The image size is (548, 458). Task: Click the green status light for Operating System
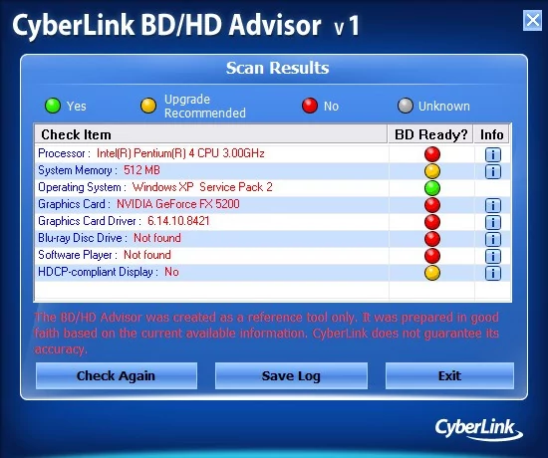[x=432, y=188]
